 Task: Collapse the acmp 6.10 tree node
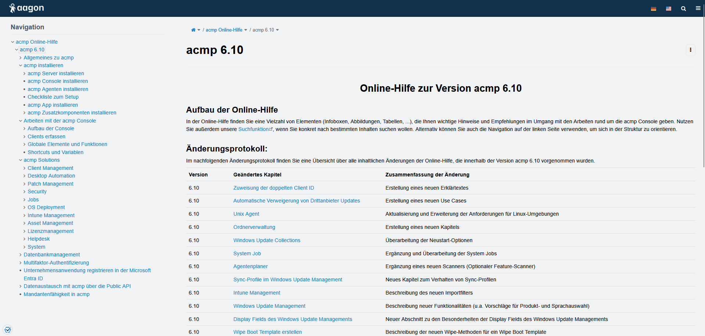click(x=17, y=50)
